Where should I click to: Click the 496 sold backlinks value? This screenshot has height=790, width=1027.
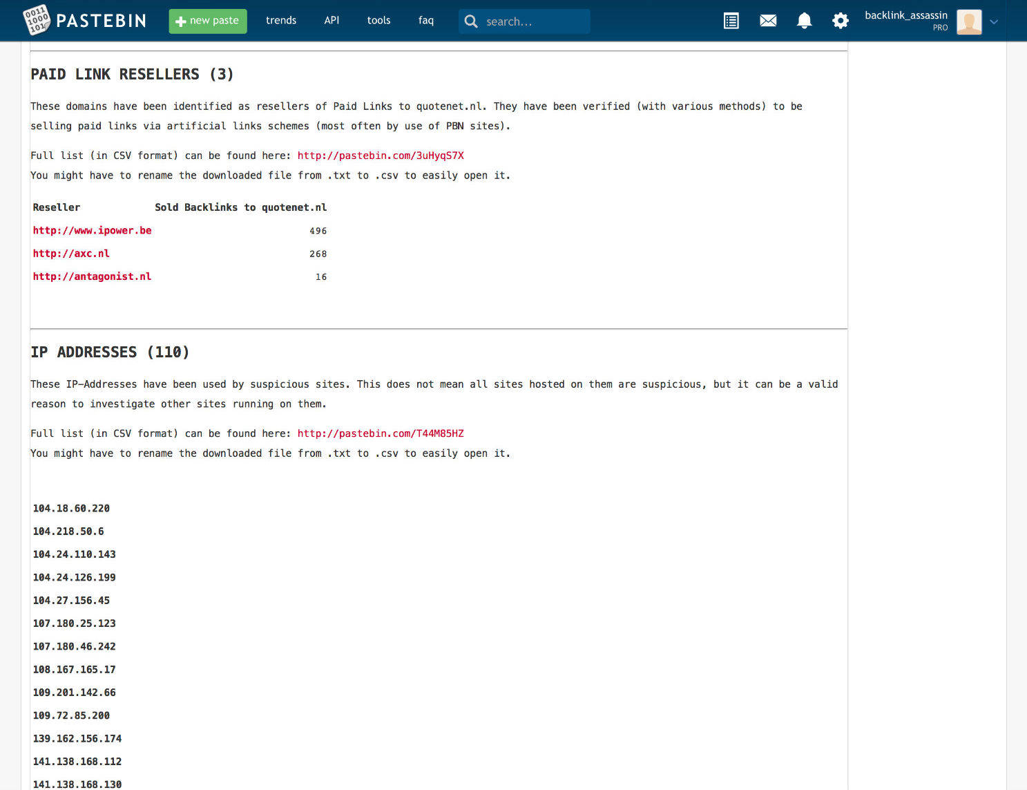coord(318,231)
